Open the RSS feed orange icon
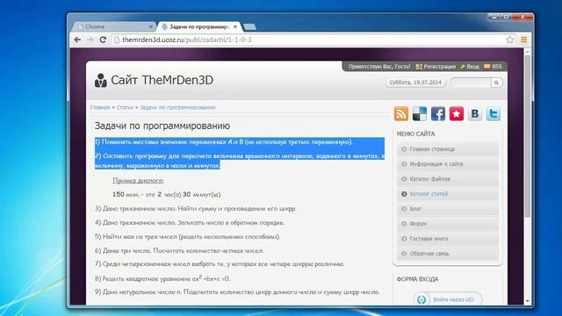The image size is (562, 316). 401,114
